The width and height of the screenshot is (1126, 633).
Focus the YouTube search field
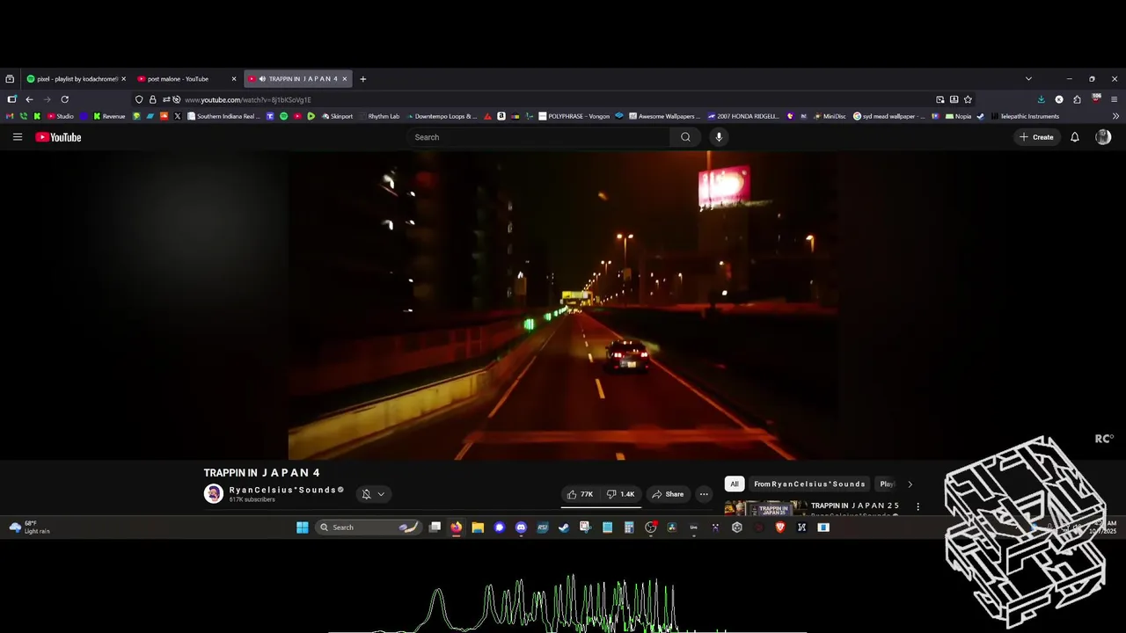coord(538,137)
